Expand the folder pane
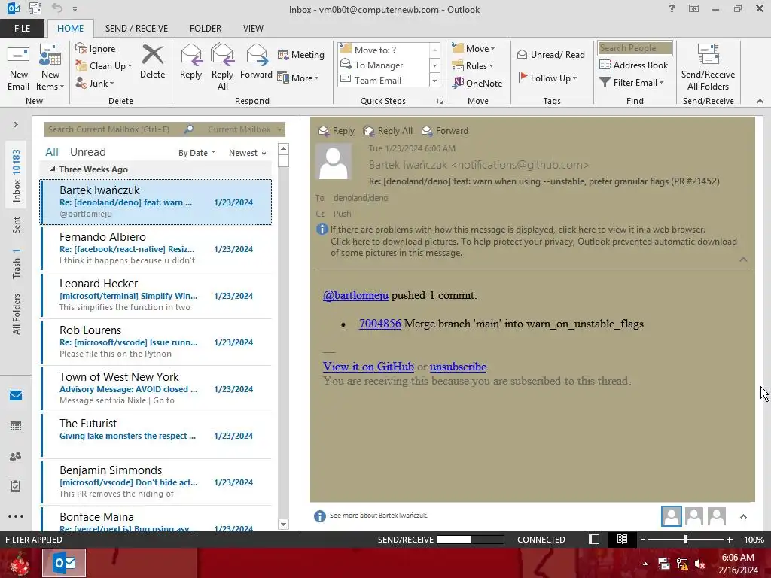The height and width of the screenshot is (578, 771). [16, 125]
